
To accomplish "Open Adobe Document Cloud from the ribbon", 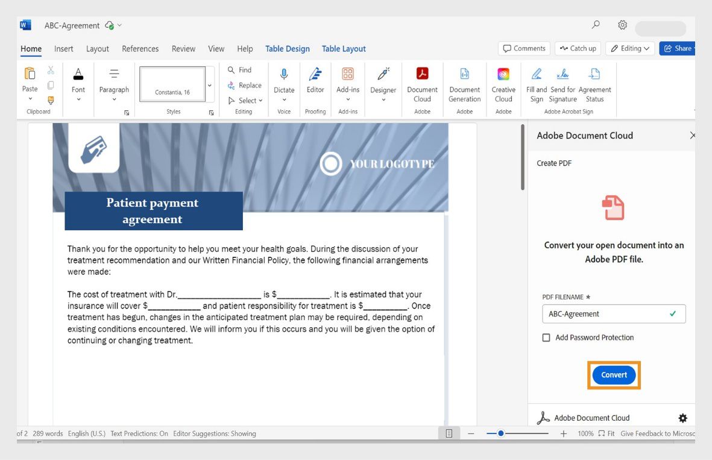I will coord(422,84).
